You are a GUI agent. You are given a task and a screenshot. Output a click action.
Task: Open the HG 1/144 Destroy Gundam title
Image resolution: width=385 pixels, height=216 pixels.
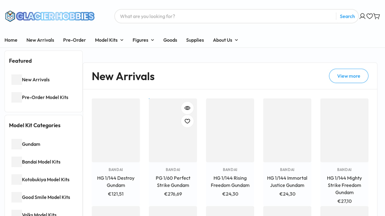115,181
